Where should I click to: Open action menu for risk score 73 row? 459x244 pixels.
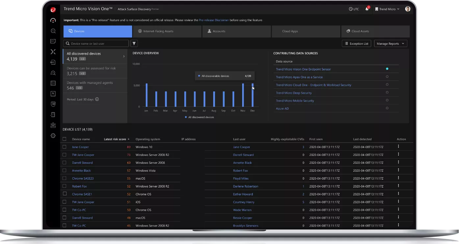(398, 154)
